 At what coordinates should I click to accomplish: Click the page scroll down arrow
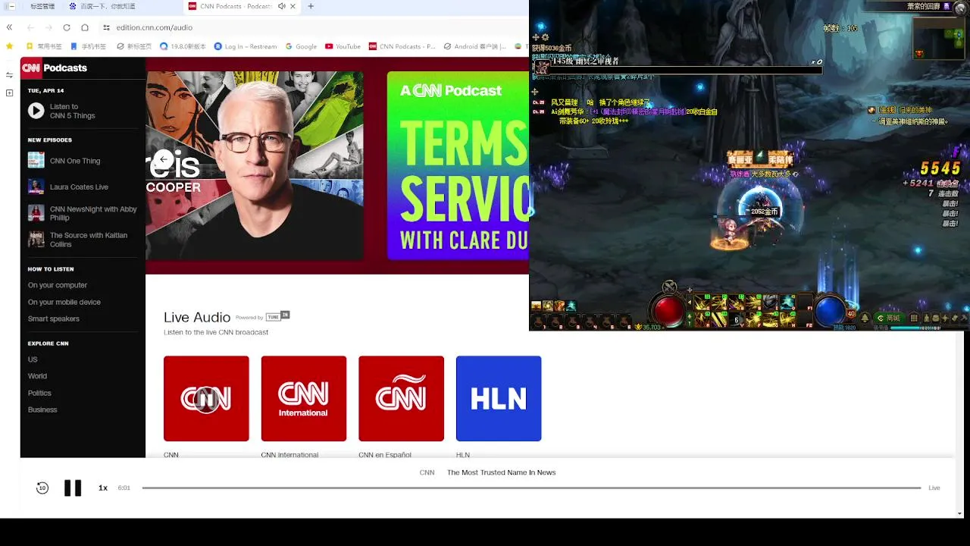[961, 513]
